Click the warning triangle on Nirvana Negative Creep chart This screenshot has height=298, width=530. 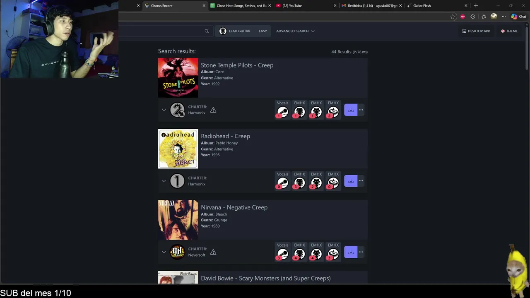[x=213, y=252]
